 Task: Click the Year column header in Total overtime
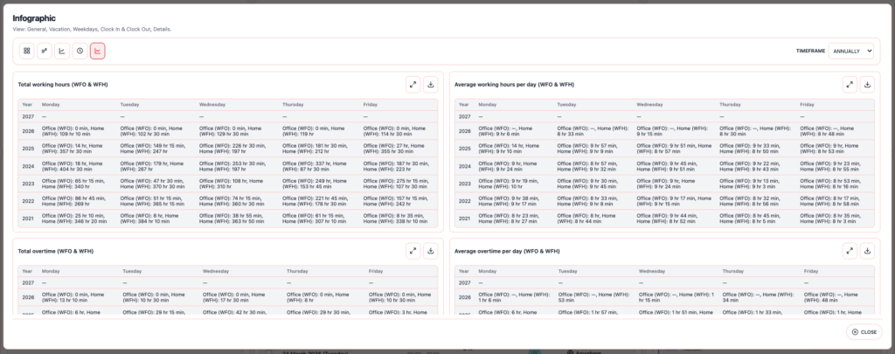click(26, 271)
